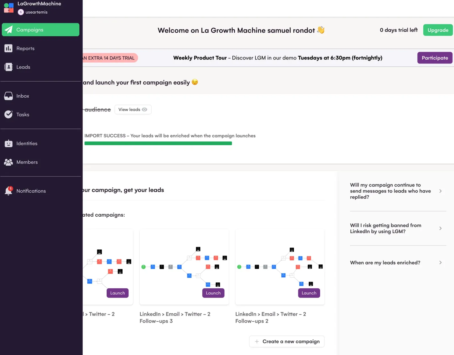The width and height of the screenshot is (454, 355).
Task: Click the green Upgrade button
Action: tap(438, 30)
